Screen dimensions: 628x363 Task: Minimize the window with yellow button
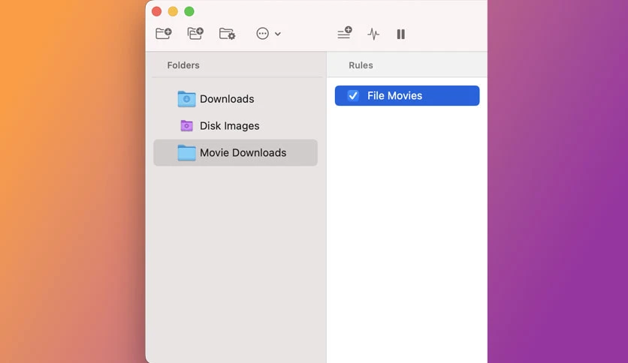click(173, 11)
